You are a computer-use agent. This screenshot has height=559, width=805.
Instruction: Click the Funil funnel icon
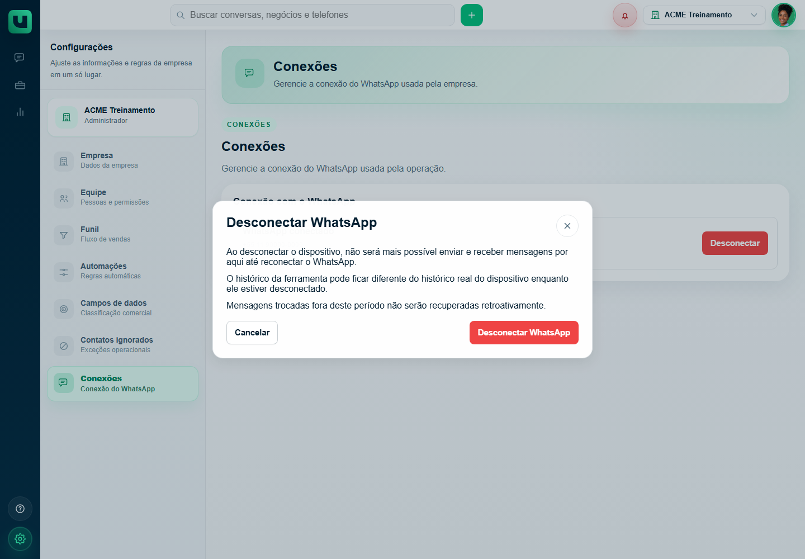pyautogui.click(x=64, y=235)
